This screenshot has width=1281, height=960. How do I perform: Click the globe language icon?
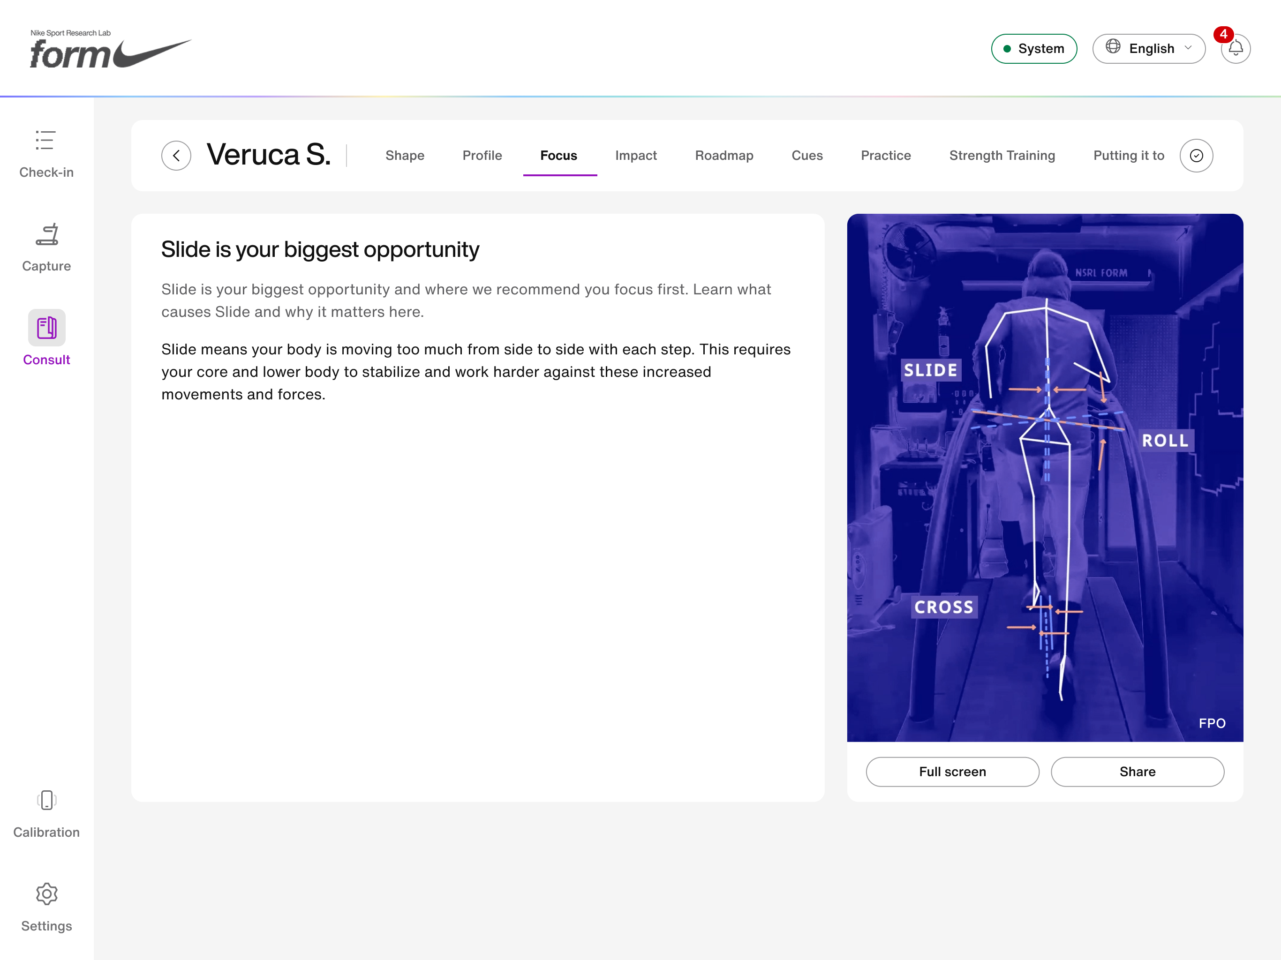click(1113, 47)
